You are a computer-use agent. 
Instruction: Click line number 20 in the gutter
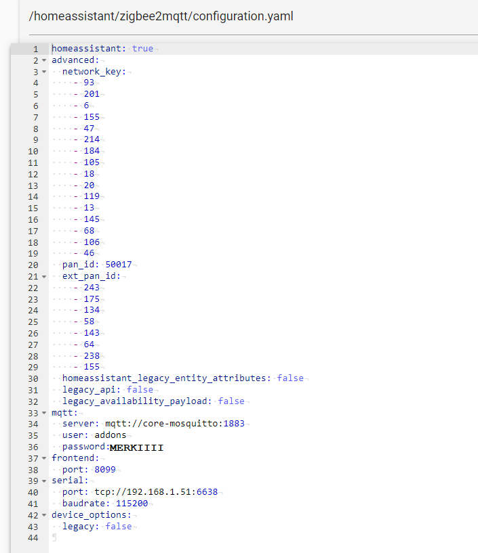pyautogui.click(x=33, y=265)
